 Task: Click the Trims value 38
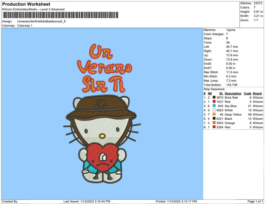(228, 43)
